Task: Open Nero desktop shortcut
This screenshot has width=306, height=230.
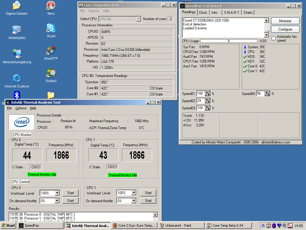Action: [x=51, y=8]
